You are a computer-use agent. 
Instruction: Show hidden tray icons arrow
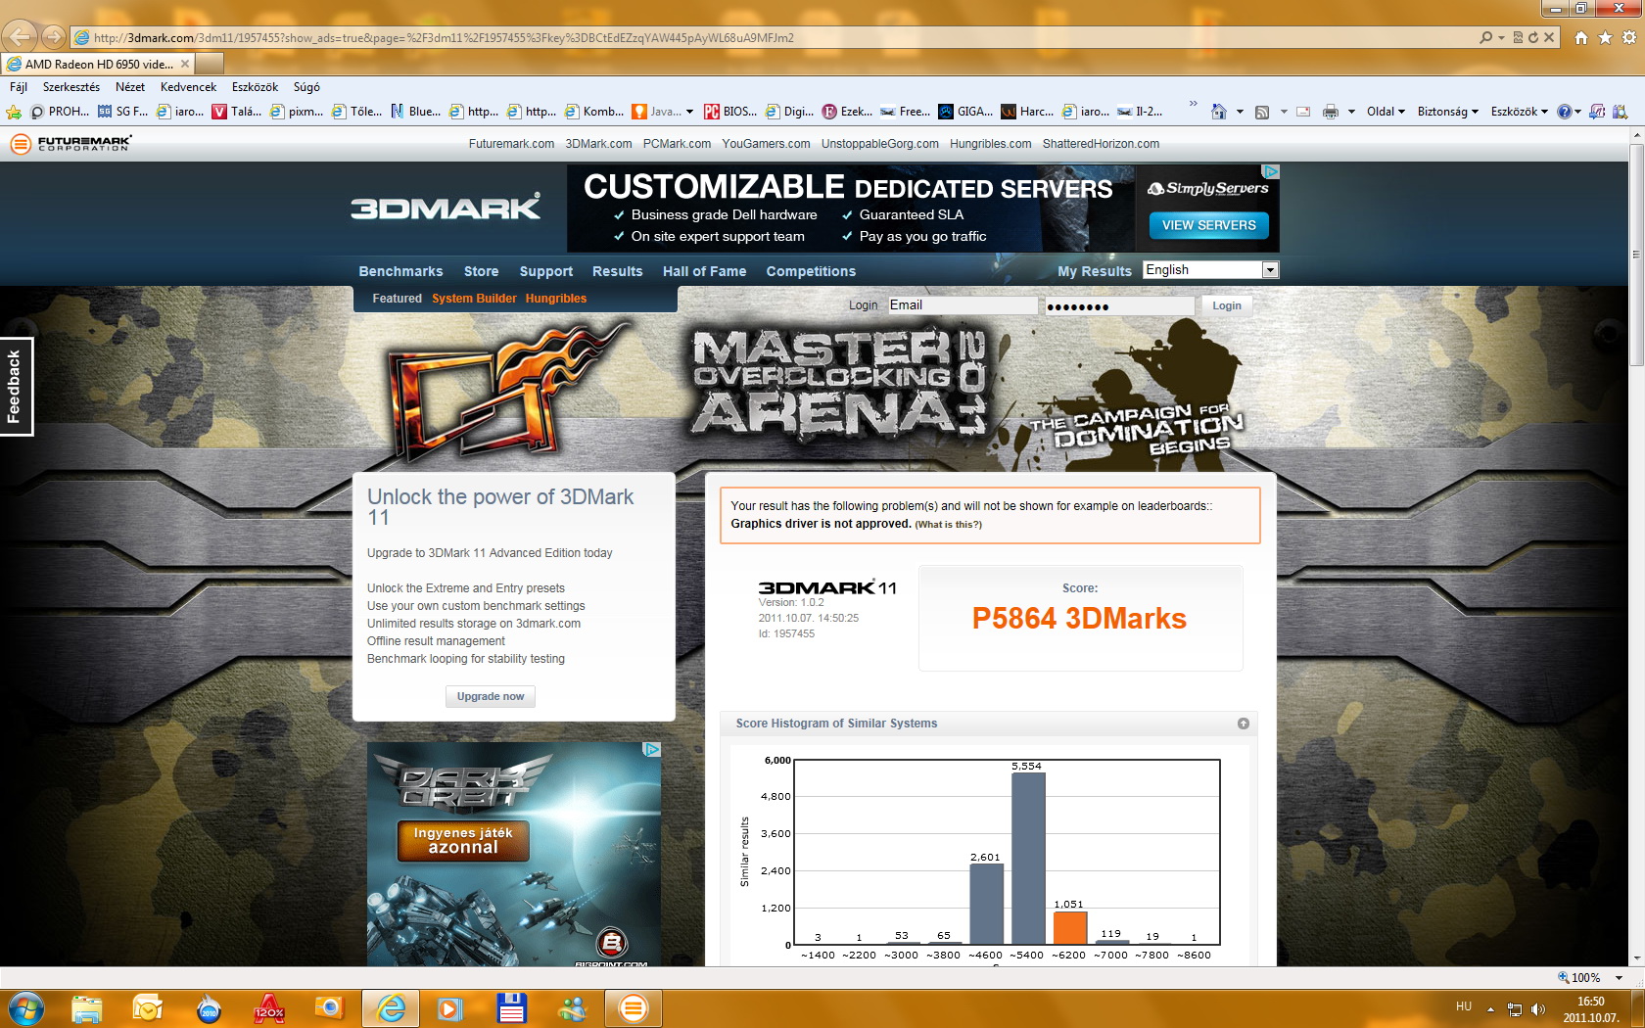(1490, 1009)
